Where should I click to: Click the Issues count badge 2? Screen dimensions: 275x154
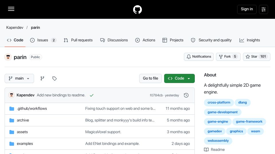[54, 40]
